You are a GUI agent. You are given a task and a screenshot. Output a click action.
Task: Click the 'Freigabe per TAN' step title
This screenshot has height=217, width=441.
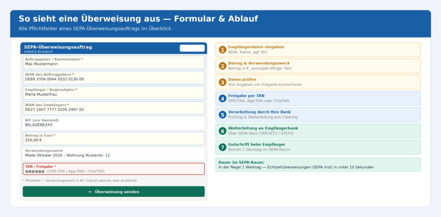(246, 96)
